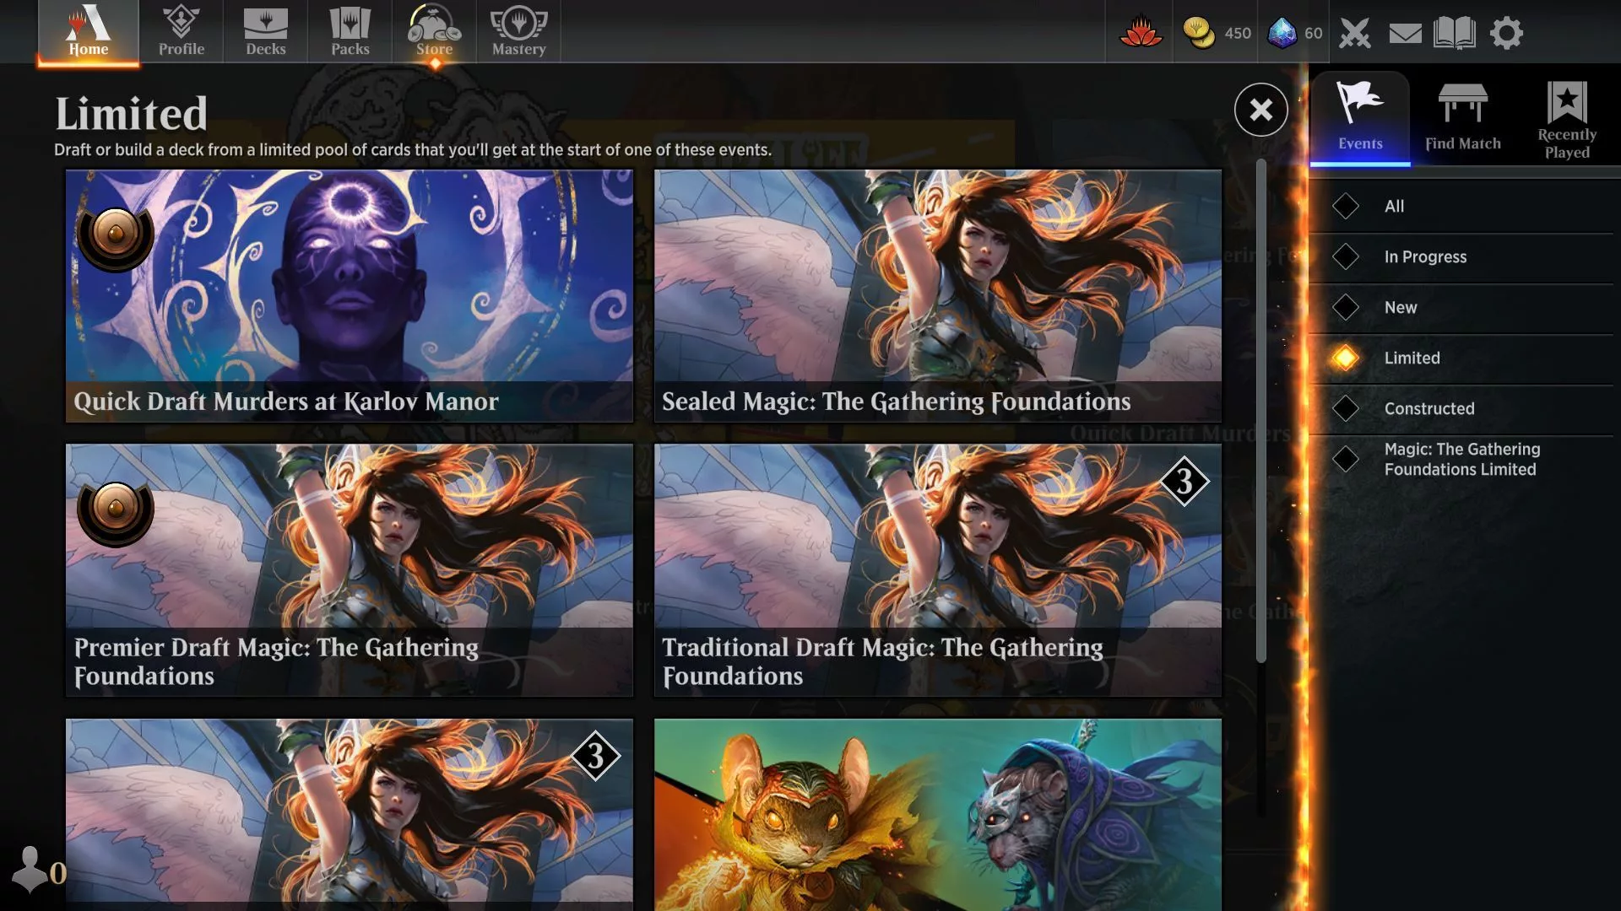This screenshot has height=911, width=1621.
Task: Expand Magic: The Gathering Foundations Limited filter
Action: click(1461, 460)
